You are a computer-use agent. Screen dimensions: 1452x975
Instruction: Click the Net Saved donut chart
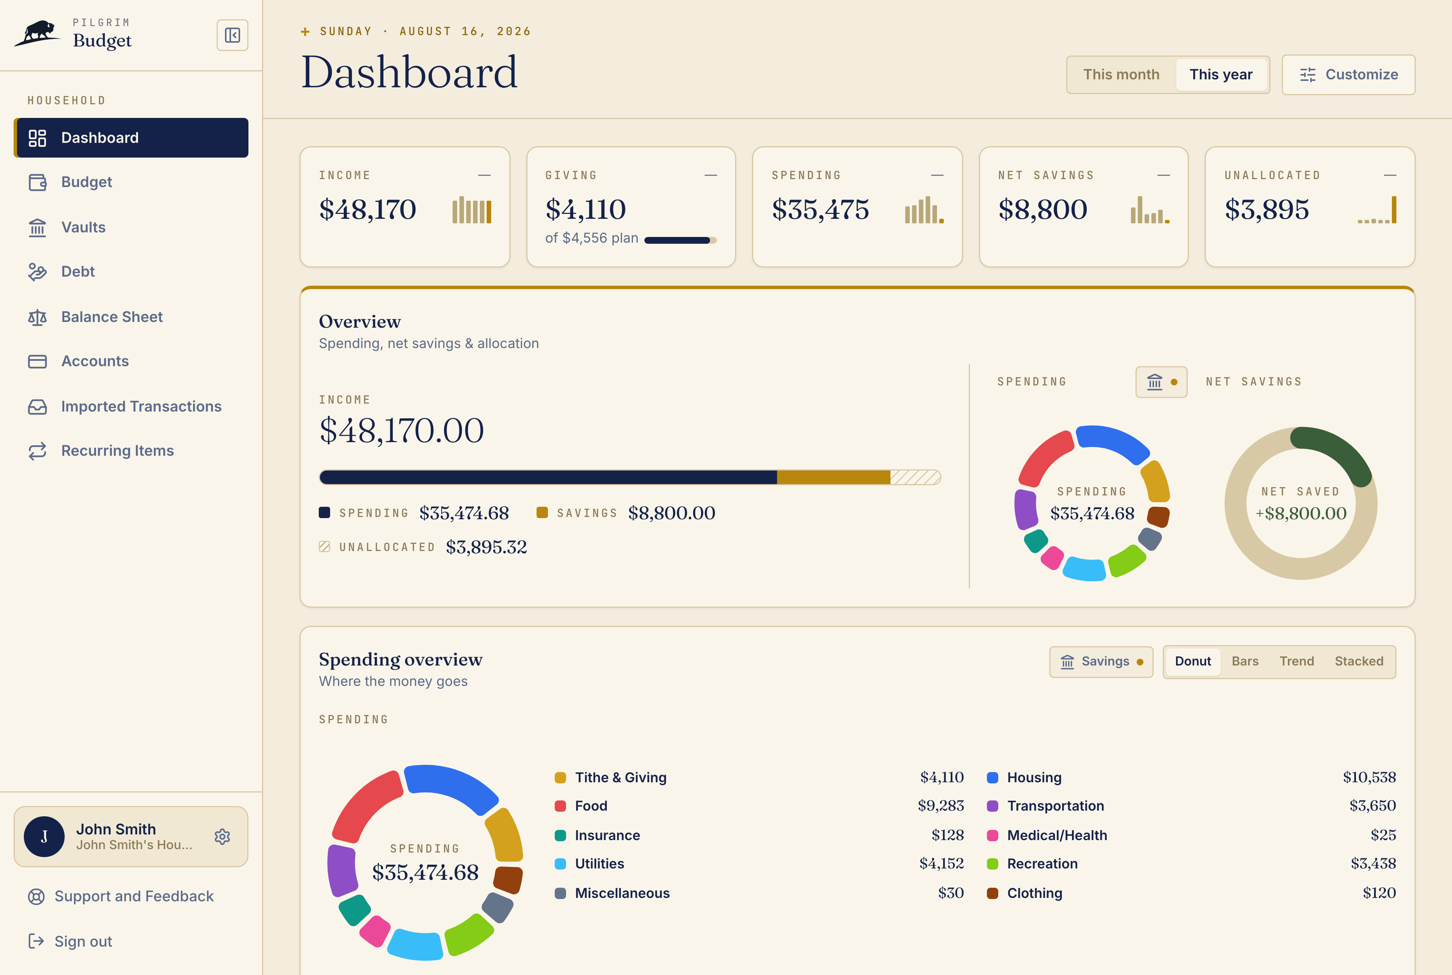pyautogui.click(x=1300, y=503)
